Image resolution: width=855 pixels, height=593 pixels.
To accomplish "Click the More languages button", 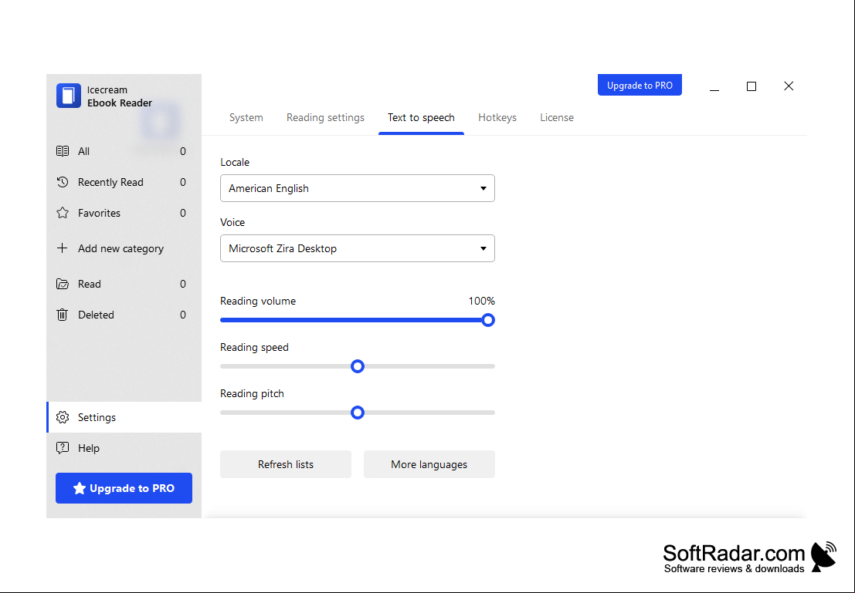I will coord(429,464).
